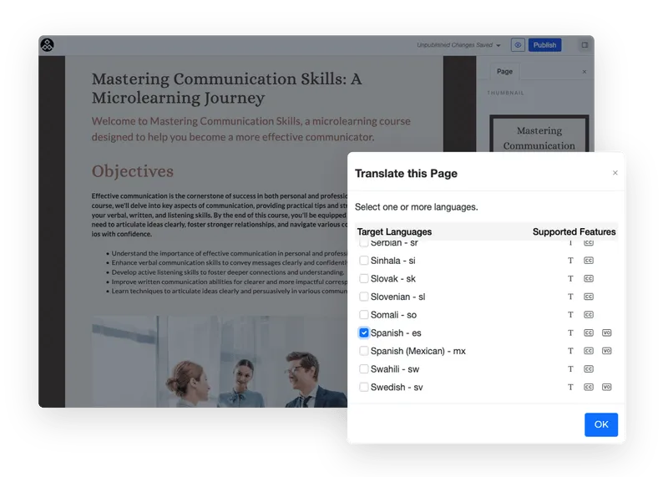Click the closed captions icon for Sinhala

tap(589, 261)
